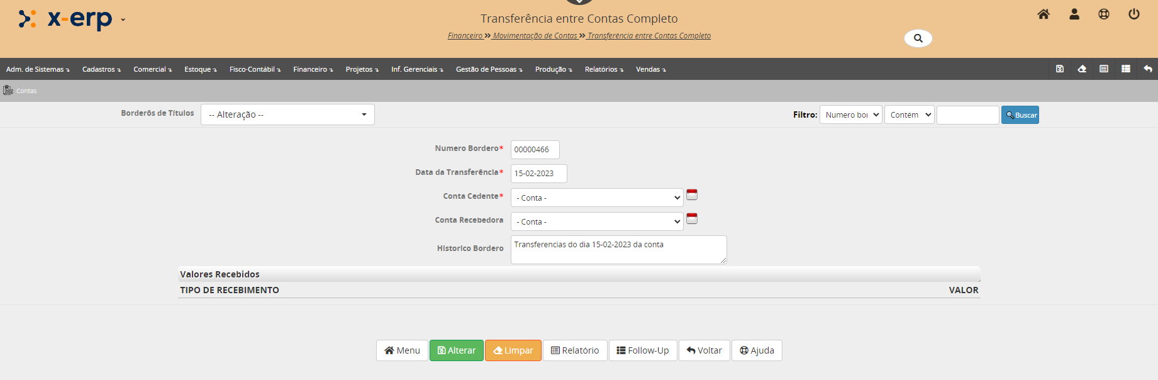Viewport: 1158px width, 380px height.
Task: Open calendar icon beside Conta Cedente
Action: click(x=692, y=195)
